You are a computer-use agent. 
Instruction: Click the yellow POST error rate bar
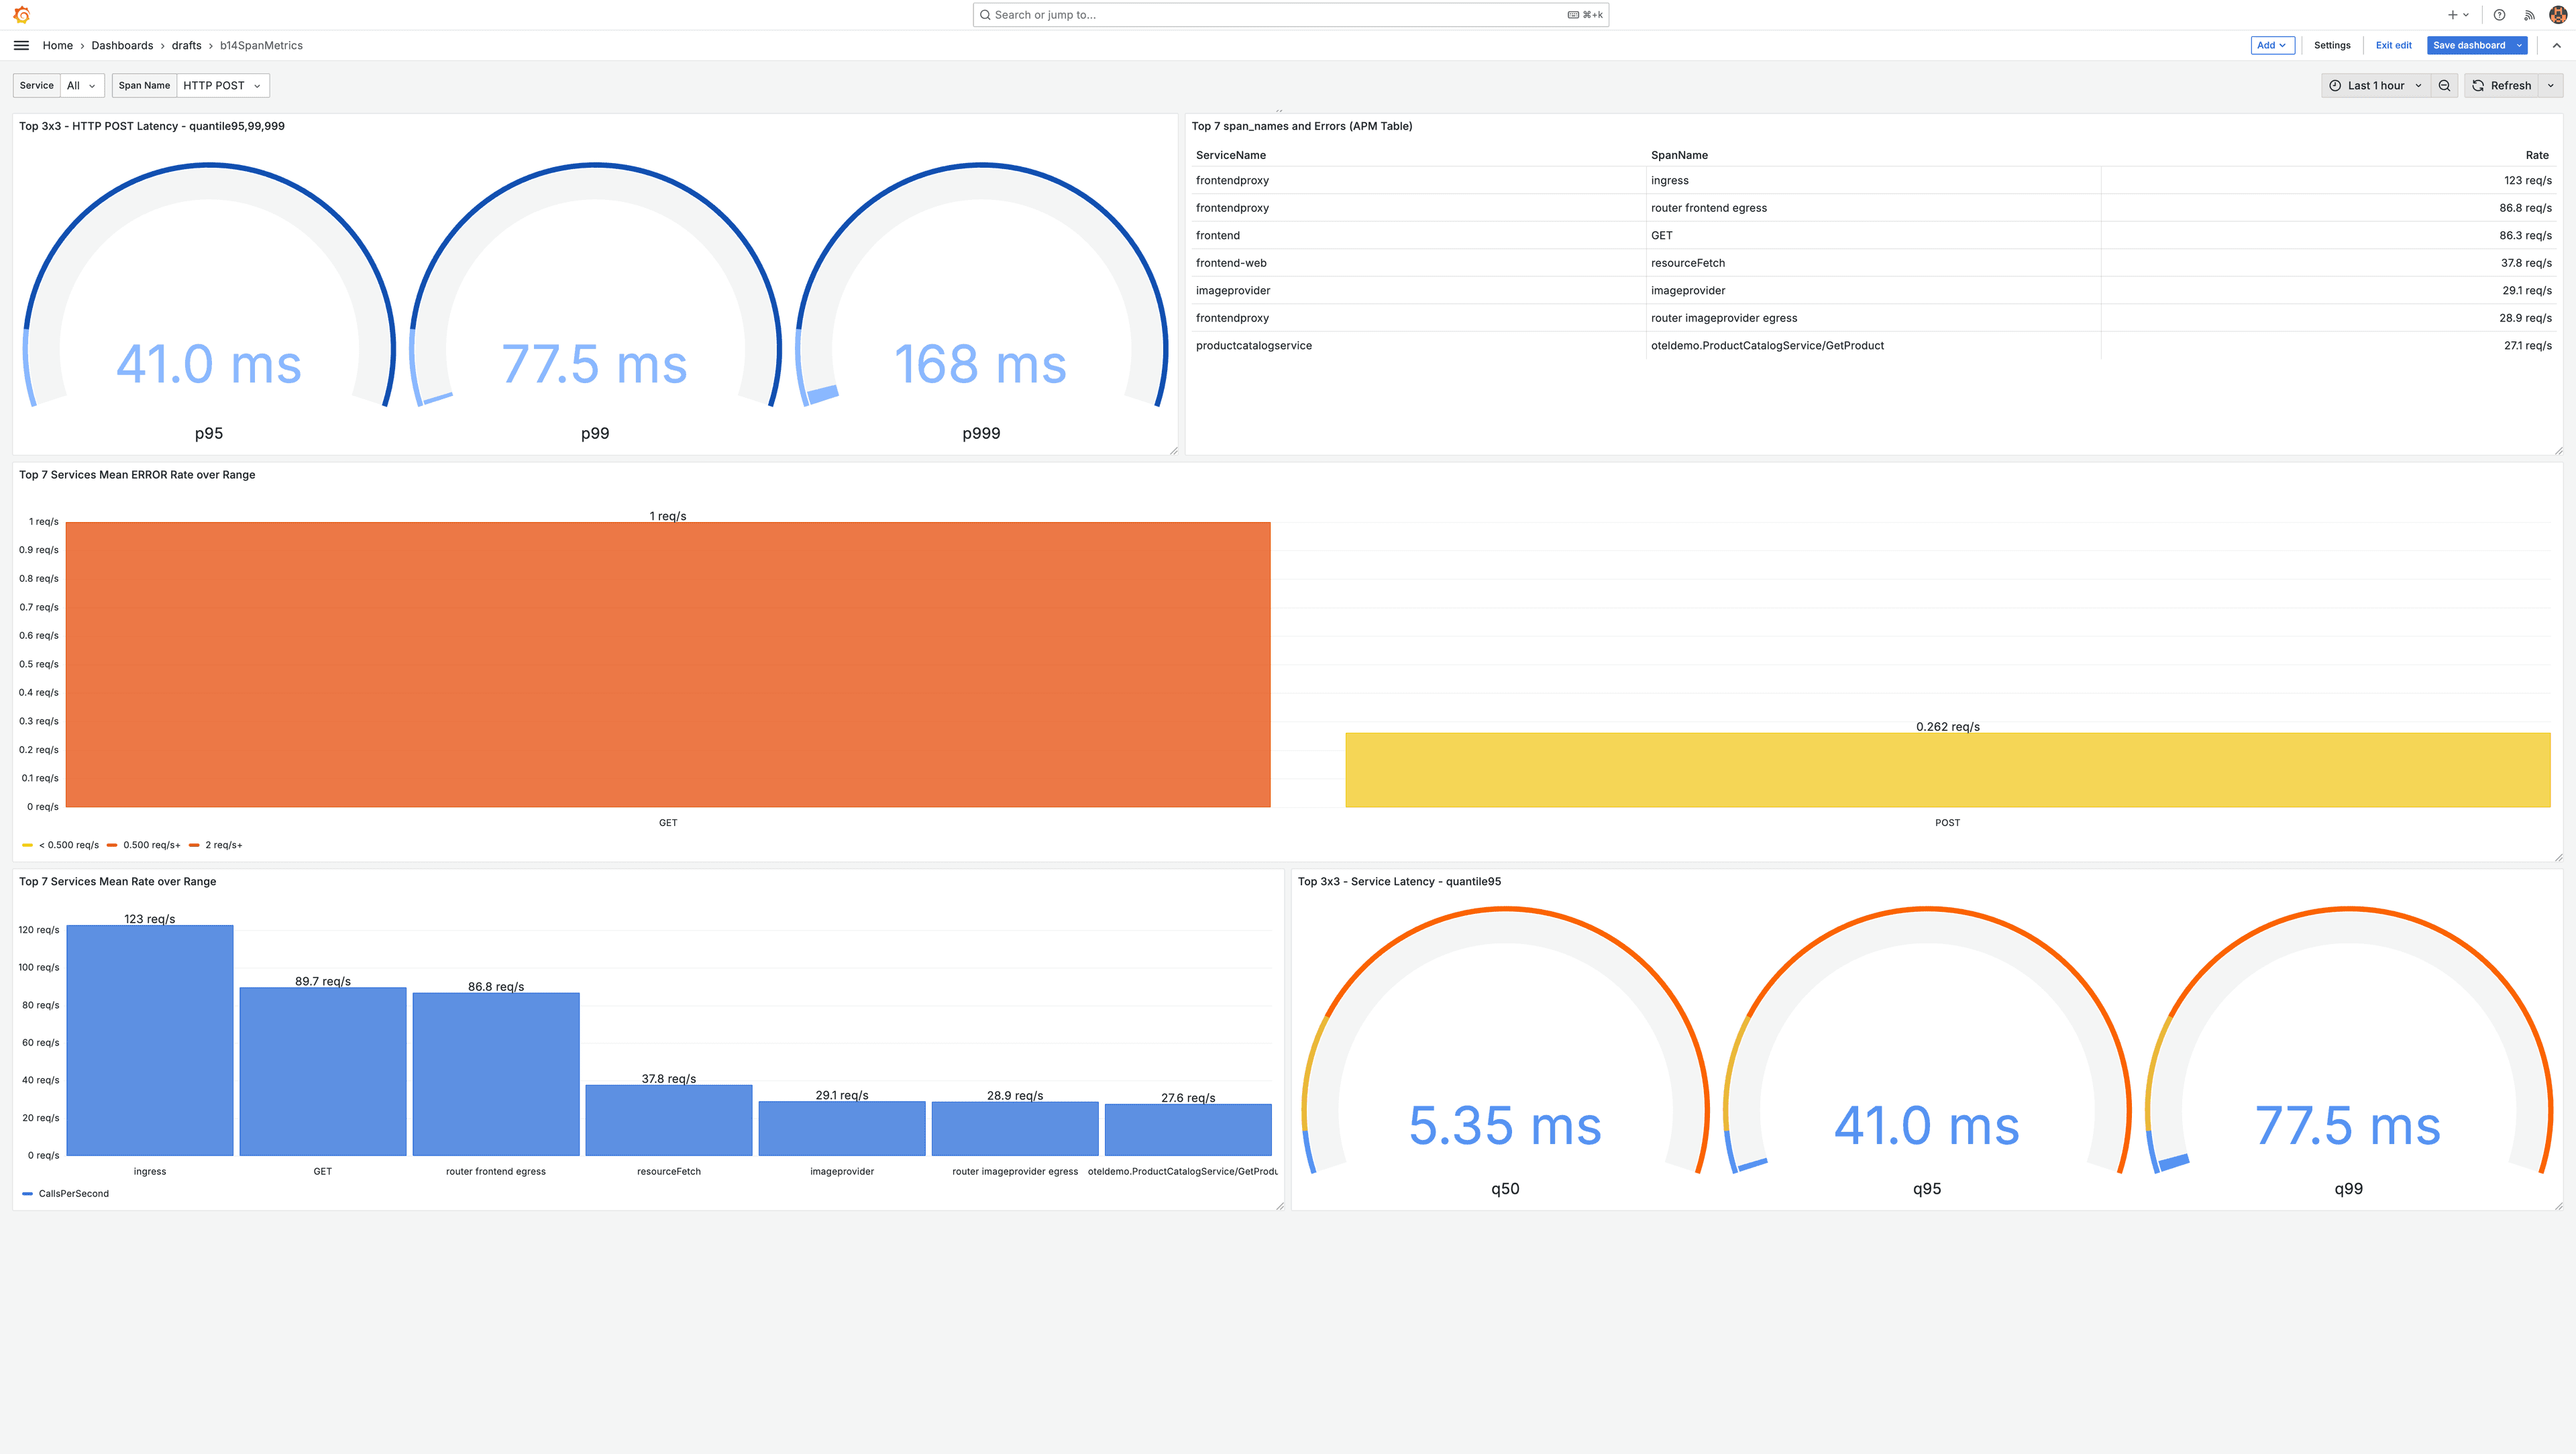pos(1947,770)
